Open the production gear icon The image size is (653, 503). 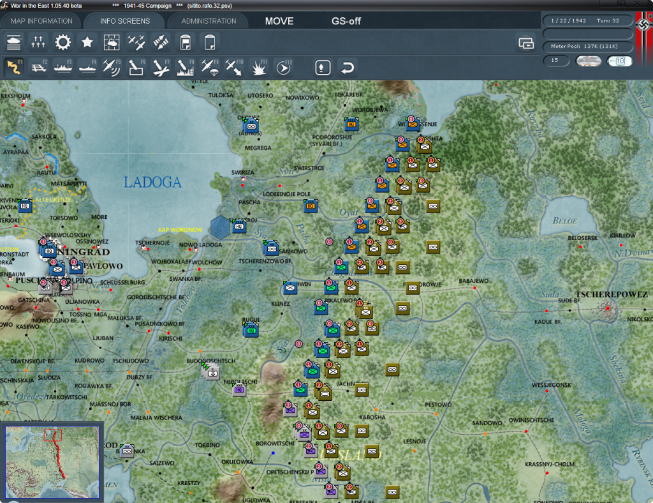click(63, 43)
